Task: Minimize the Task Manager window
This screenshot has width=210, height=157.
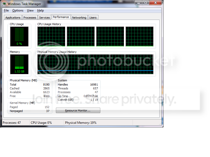Action: click(139, 3)
